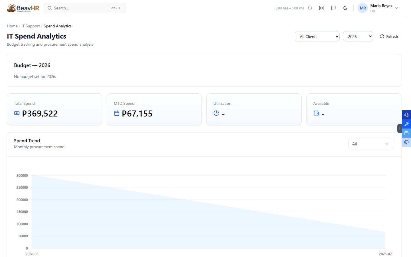Open the palette theme side shortcut
This screenshot has width=411, height=257.
click(406, 142)
